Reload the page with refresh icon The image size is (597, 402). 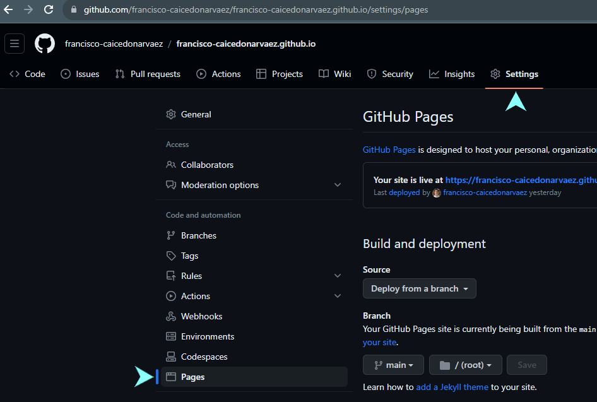pos(49,9)
